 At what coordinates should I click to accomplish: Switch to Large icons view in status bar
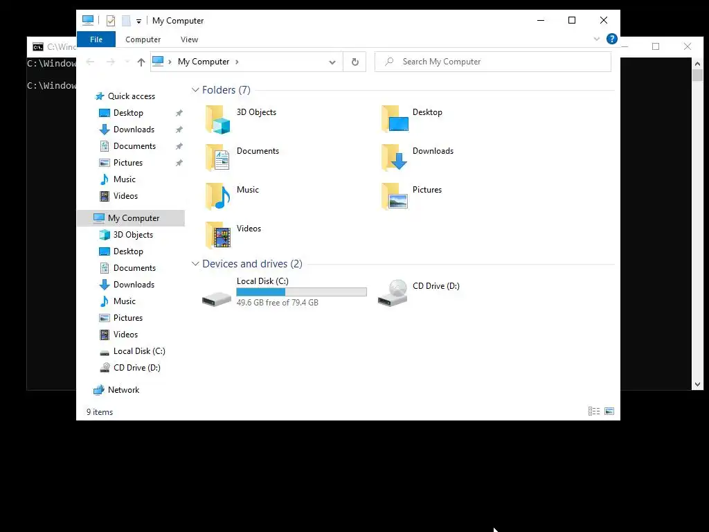[609, 411]
